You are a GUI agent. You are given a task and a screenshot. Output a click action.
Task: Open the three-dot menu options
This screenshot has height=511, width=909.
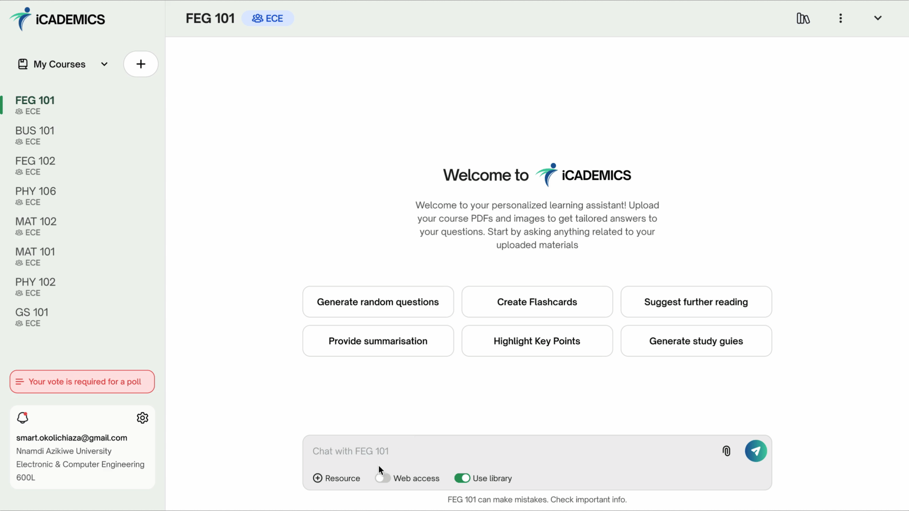click(x=840, y=18)
